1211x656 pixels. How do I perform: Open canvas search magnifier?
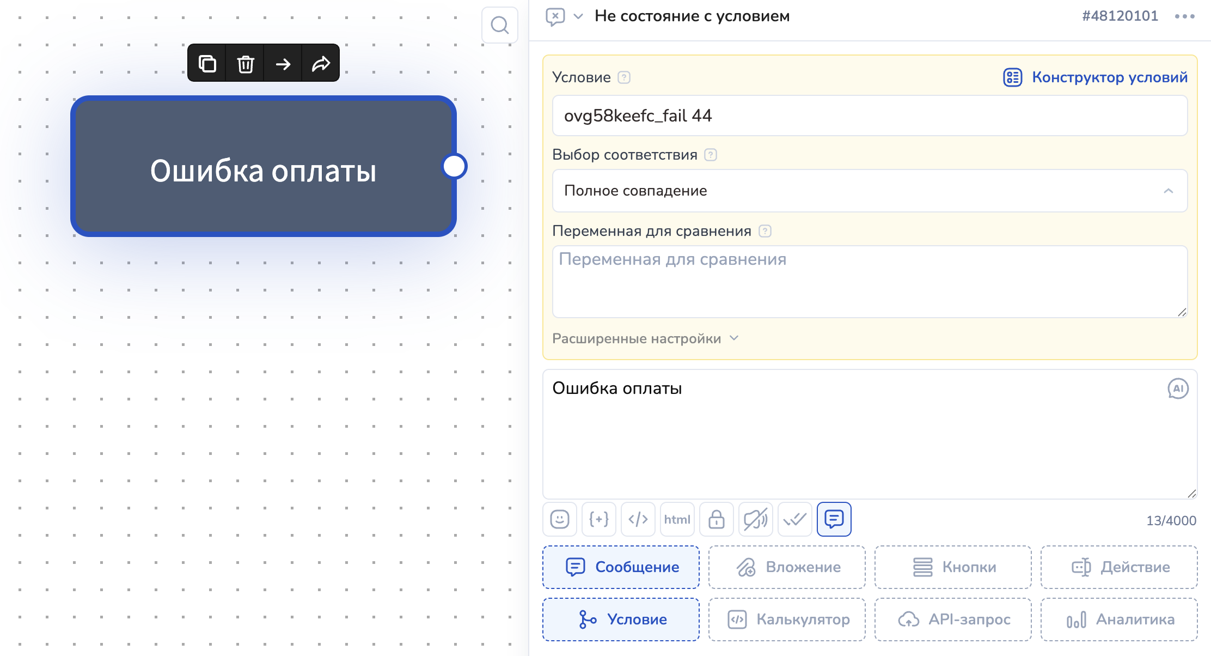coord(499,25)
